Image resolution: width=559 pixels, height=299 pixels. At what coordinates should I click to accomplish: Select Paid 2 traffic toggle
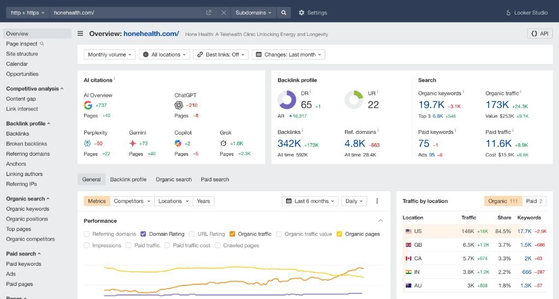point(534,201)
